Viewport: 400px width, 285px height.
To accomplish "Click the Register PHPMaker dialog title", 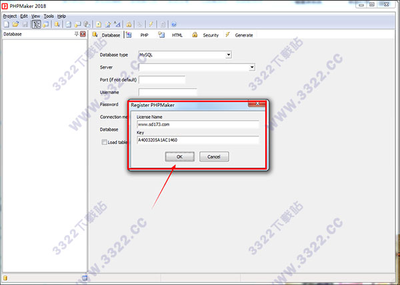I will pyautogui.click(x=153, y=105).
